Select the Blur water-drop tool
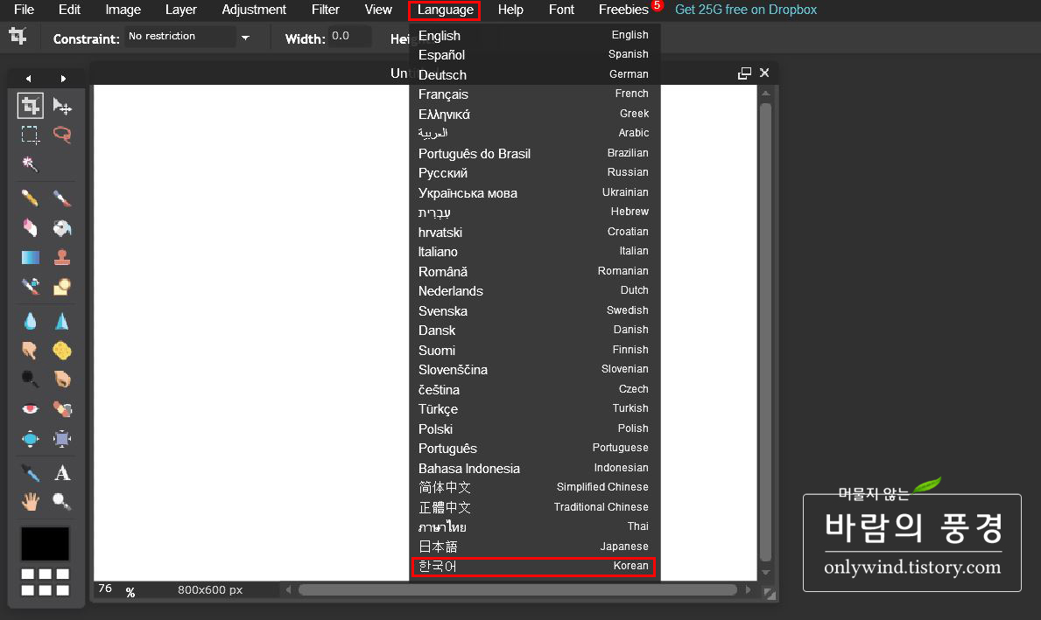This screenshot has width=1041, height=620. click(30, 322)
